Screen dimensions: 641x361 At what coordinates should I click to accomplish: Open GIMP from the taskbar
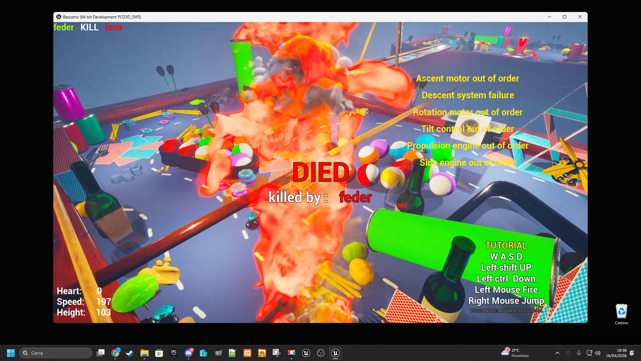[218, 353]
